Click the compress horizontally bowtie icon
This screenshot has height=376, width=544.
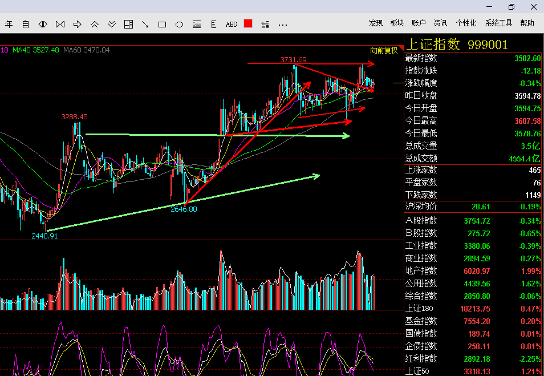pos(60,25)
